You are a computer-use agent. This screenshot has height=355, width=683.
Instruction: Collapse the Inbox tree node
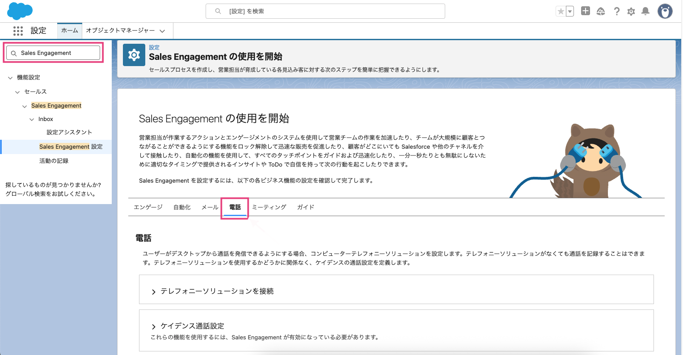(x=32, y=120)
